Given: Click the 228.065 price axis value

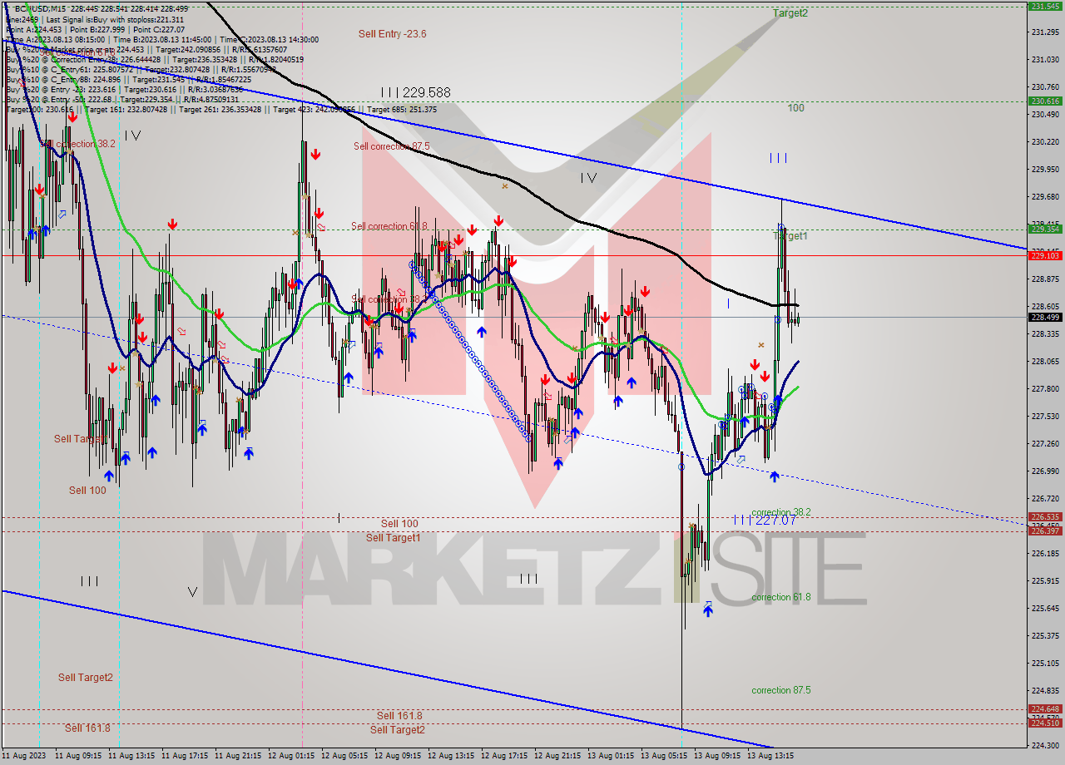Looking at the screenshot, I should tap(1044, 362).
